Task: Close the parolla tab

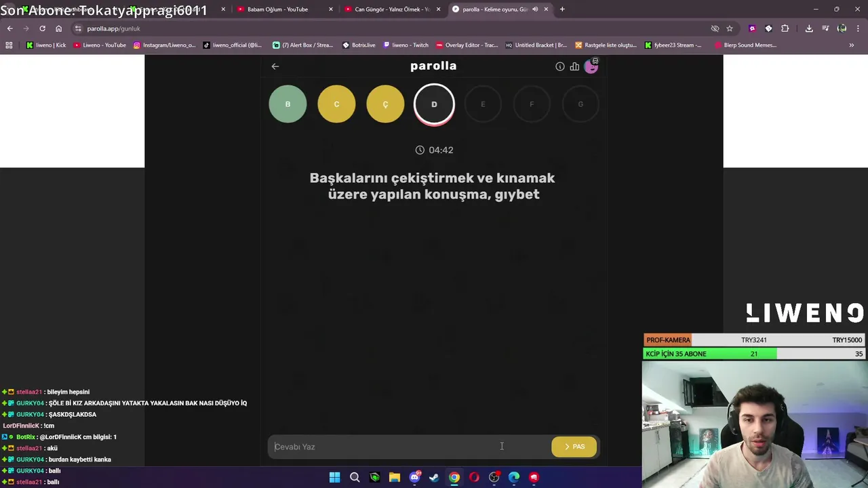Action: 546,9
